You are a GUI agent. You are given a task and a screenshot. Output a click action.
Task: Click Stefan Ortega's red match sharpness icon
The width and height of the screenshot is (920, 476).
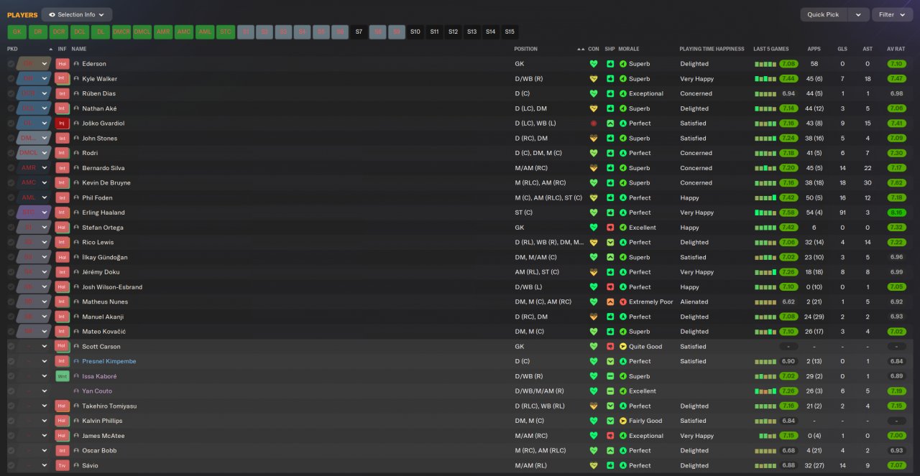[x=610, y=228]
